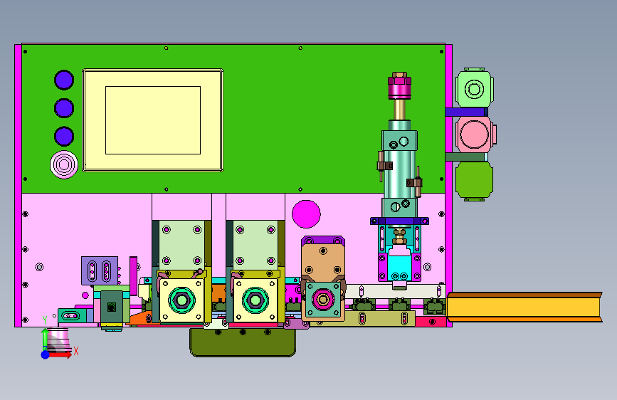Select the small teal slotted bracket far left
The image size is (617, 400).
point(72,315)
